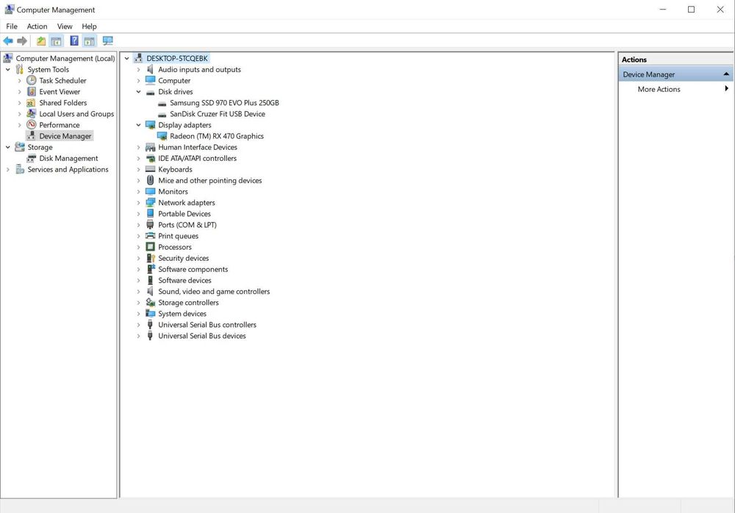Select the Computer category label
Screen dimensions: 735x513
pos(174,81)
